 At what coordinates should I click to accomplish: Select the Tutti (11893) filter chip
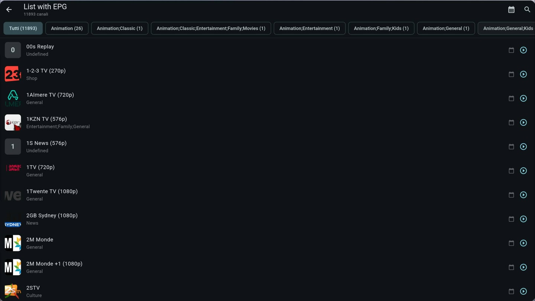pyautogui.click(x=23, y=28)
